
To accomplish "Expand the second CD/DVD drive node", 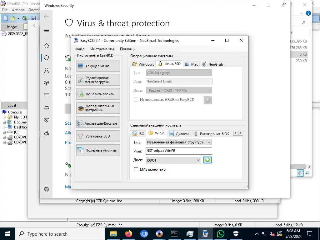I will click(x=4, y=142).
